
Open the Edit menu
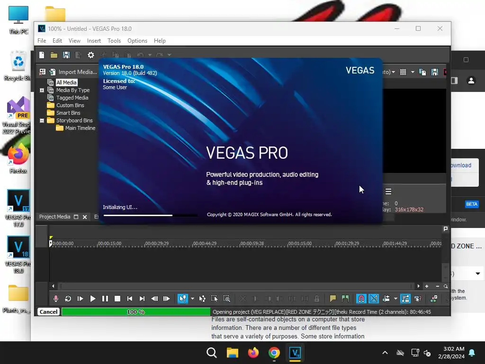pos(57,41)
